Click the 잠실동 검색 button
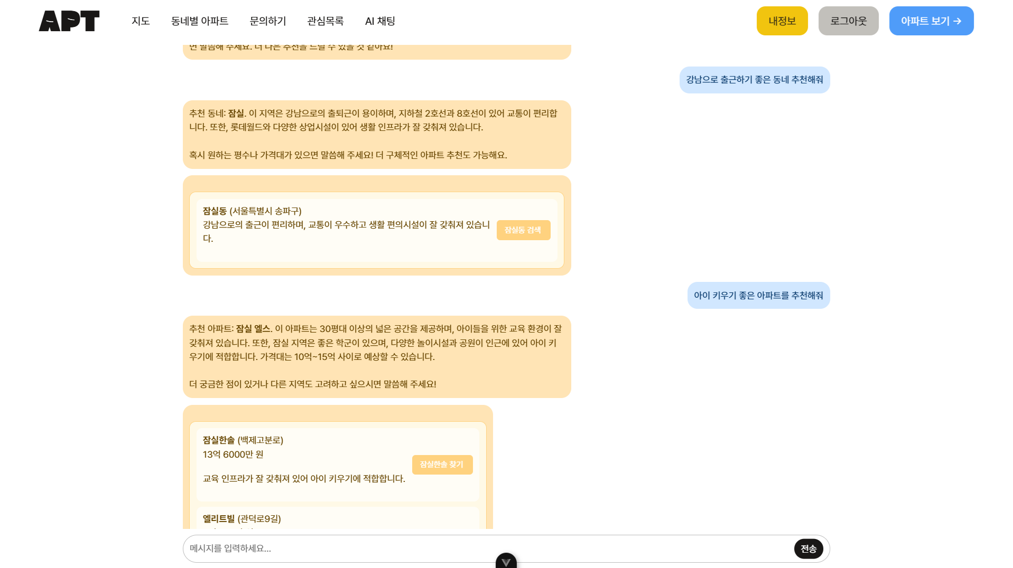The height and width of the screenshot is (568, 1013). pos(523,230)
